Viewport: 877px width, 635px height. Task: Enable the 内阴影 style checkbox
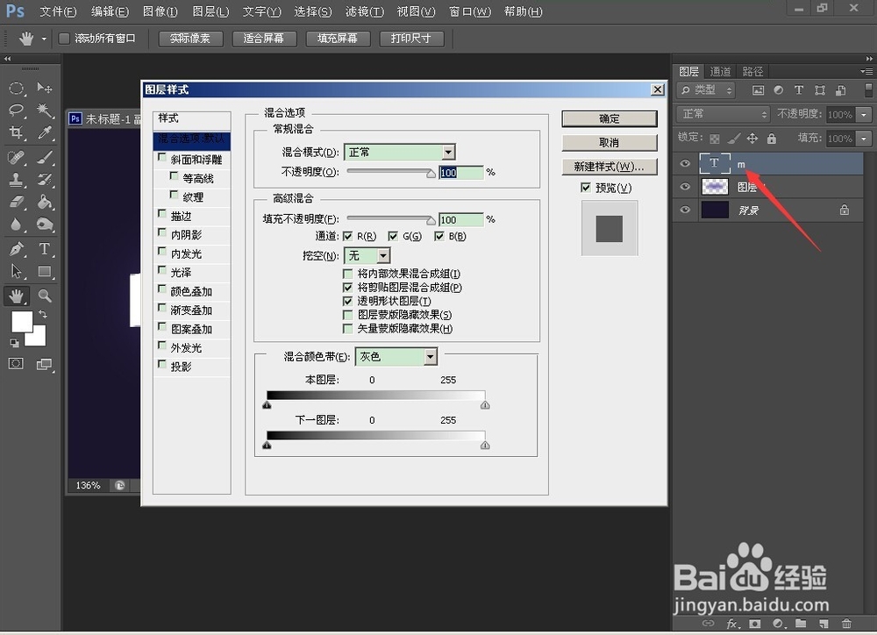(x=162, y=233)
